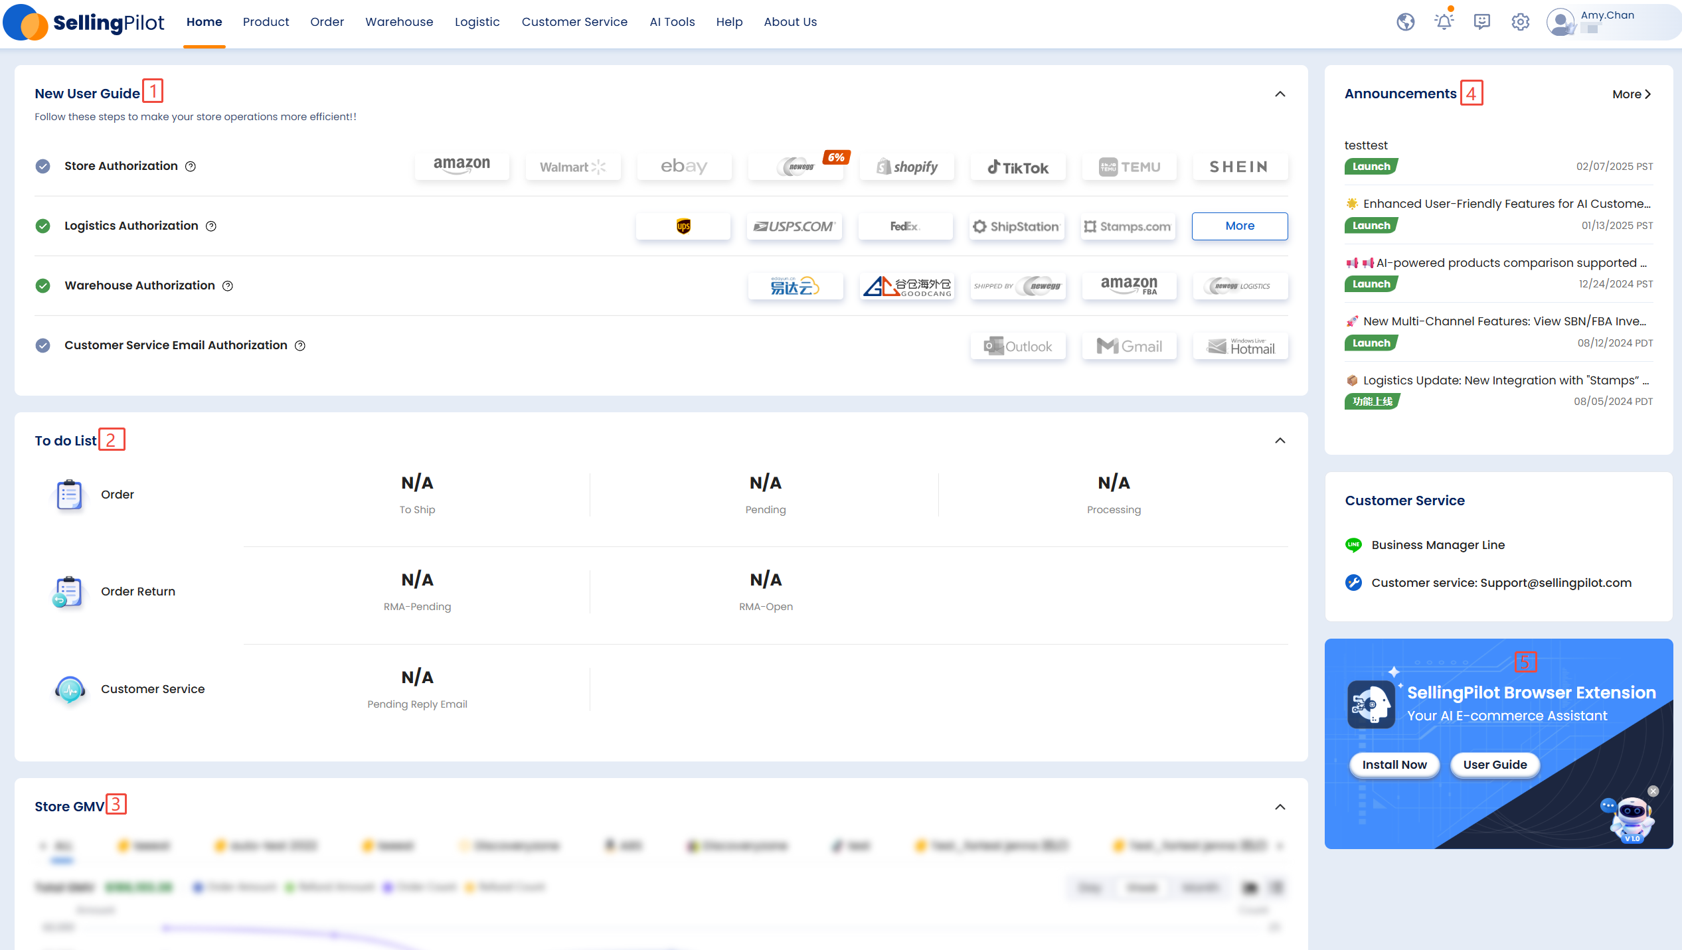Open the message feedback icon

[1481, 22]
